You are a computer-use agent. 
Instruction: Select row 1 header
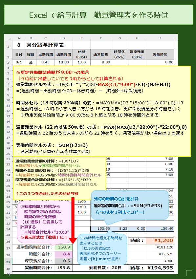click(x=8, y=45)
